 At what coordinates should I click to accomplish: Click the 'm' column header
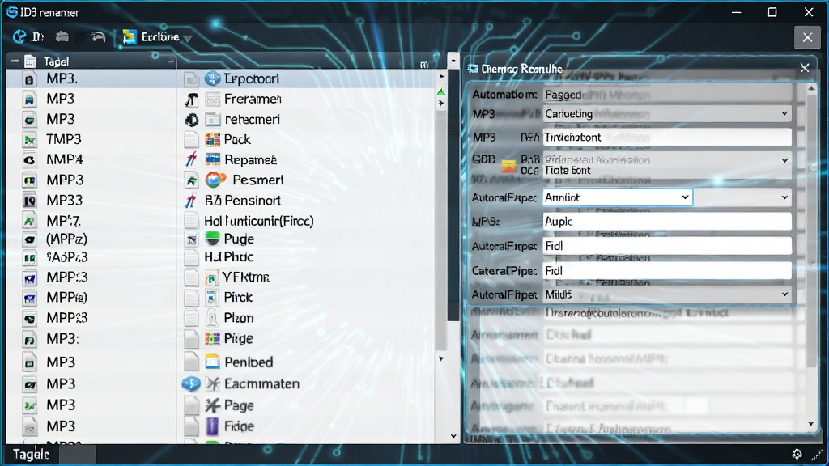pos(424,65)
